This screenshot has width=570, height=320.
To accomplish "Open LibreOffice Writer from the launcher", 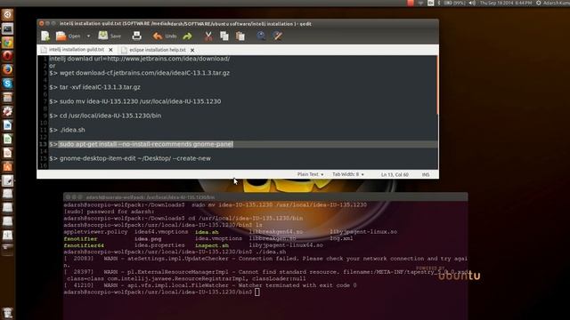I will tap(7, 125).
